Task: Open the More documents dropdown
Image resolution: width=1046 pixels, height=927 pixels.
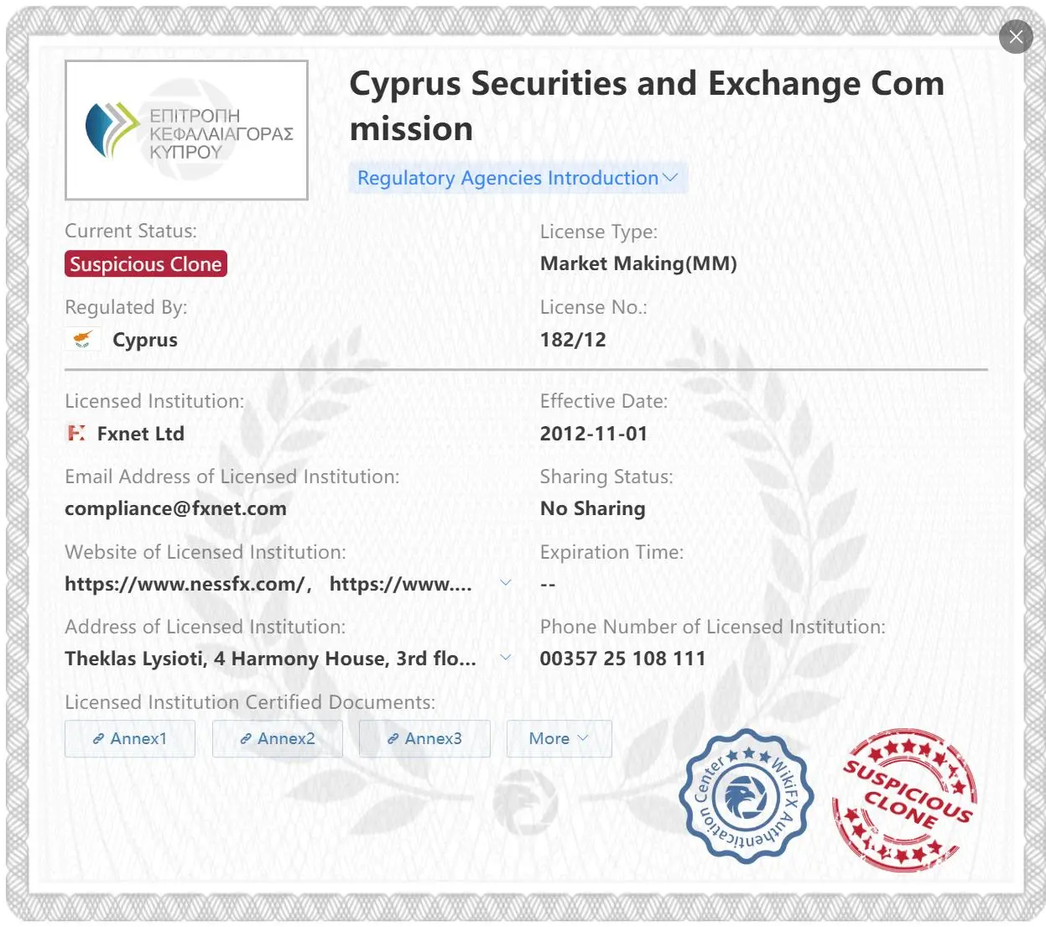Action: pos(559,738)
